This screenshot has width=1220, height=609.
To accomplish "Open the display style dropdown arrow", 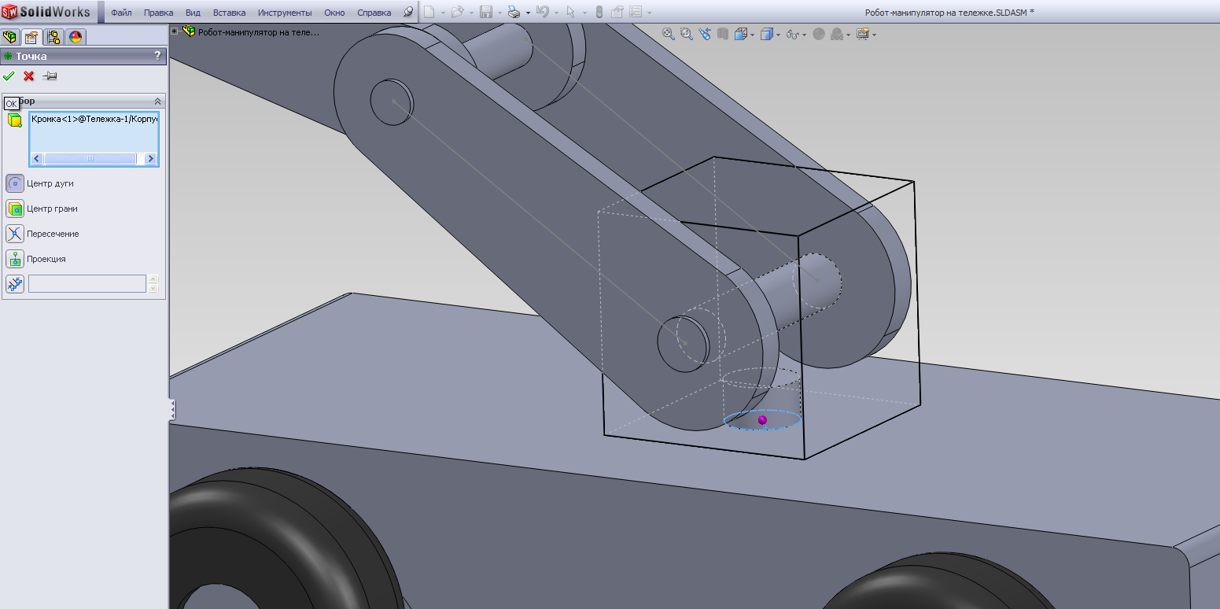I will pyautogui.click(x=778, y=35).
